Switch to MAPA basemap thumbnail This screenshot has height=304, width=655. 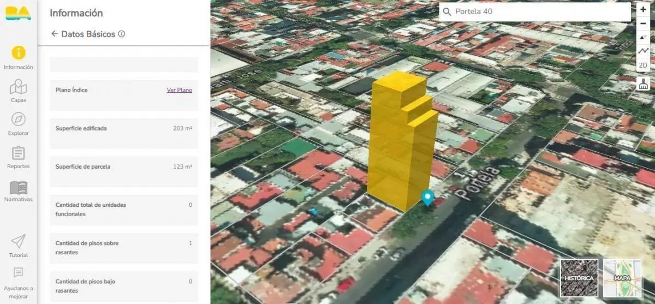(x=623, y=278)
